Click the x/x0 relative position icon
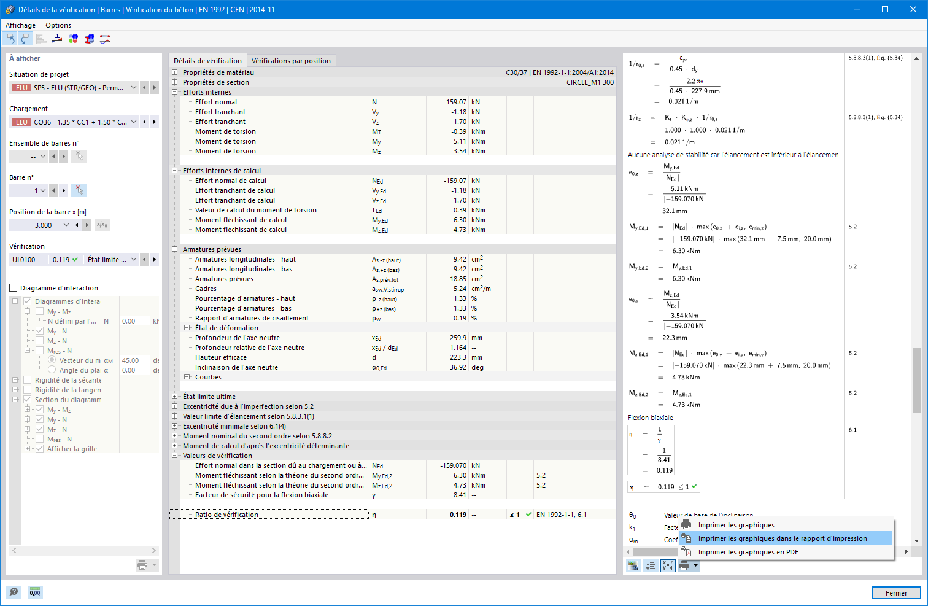This screenshot has width=928, height=606. click(x=102, y=225)
